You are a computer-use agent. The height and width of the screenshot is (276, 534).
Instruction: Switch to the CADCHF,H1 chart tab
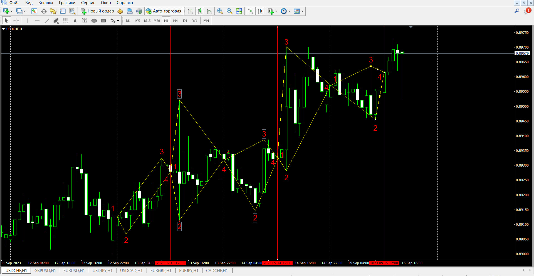tap(217, 270)
